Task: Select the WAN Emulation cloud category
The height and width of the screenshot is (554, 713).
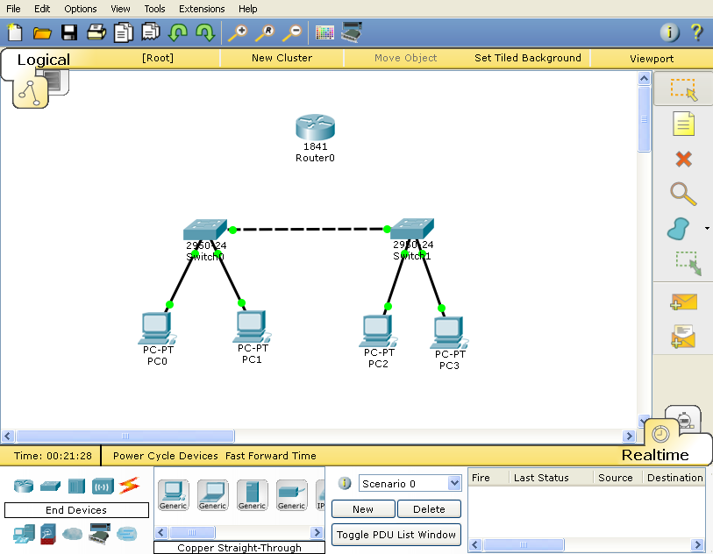Action: click(x=72, y=534)
